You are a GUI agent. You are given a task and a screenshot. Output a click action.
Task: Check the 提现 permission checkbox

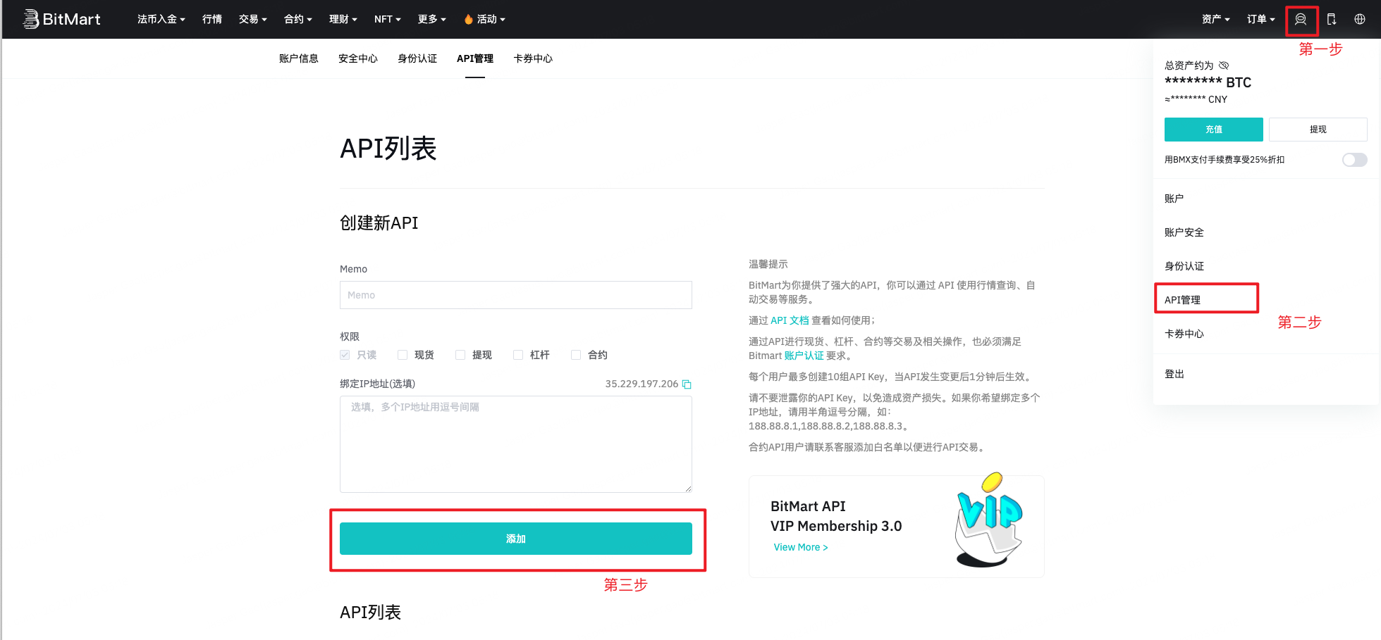click(460, 355)
